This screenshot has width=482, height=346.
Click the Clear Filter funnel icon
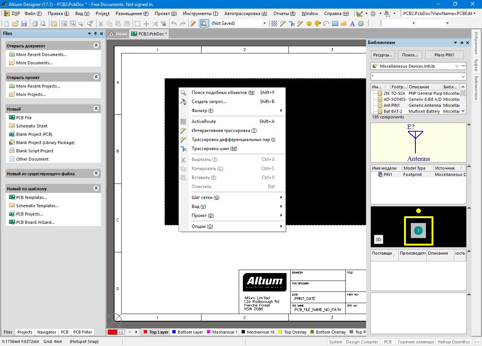(x=163, y=24)
